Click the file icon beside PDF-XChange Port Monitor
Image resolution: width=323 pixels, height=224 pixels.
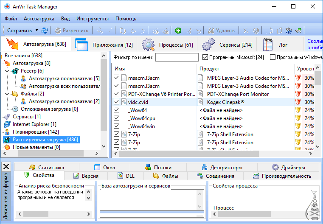pyautogui.click(x=200, y=94)
